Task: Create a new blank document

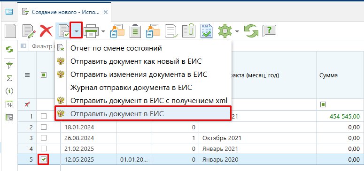Action: [x=10, y=31]
